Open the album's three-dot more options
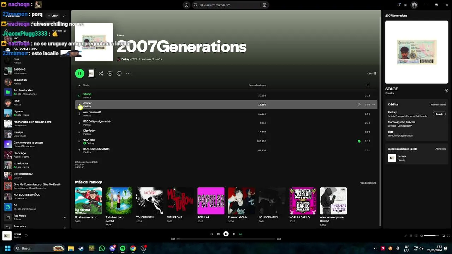452x254 pixels. click(128, 73)
